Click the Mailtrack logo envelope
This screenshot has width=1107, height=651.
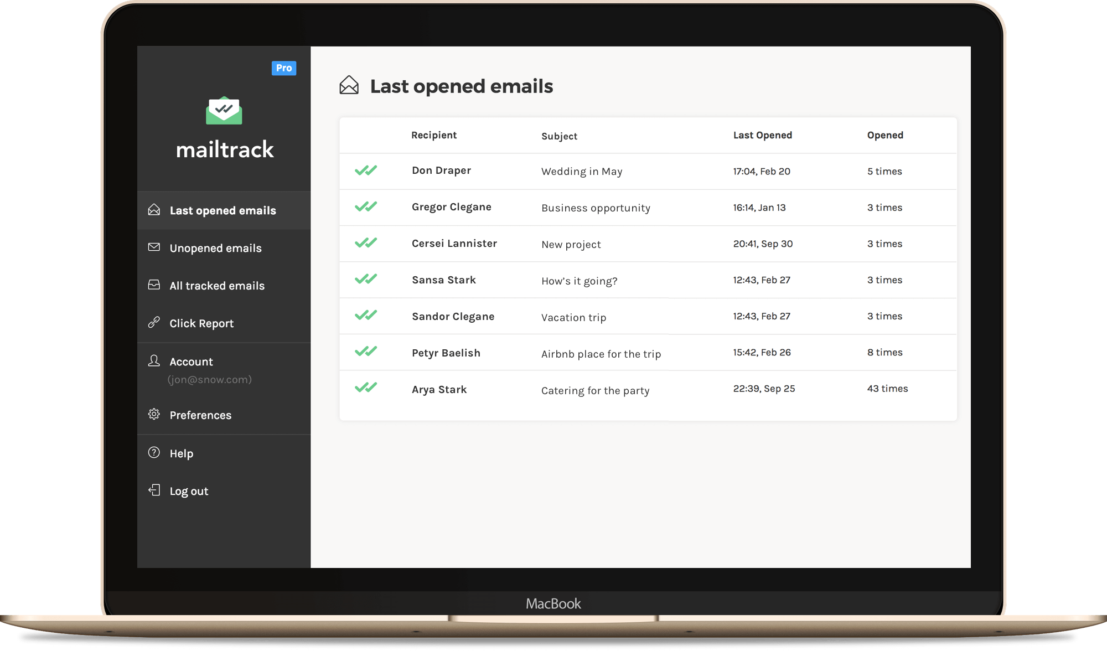click(224, 110)
